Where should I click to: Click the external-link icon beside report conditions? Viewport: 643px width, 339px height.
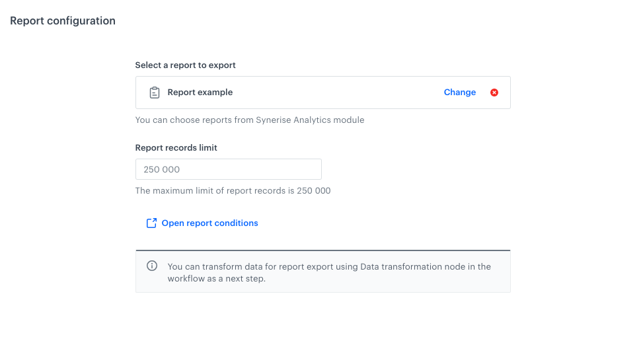click(151, 223)
